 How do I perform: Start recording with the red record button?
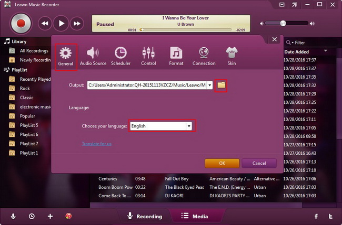[21, 24]
